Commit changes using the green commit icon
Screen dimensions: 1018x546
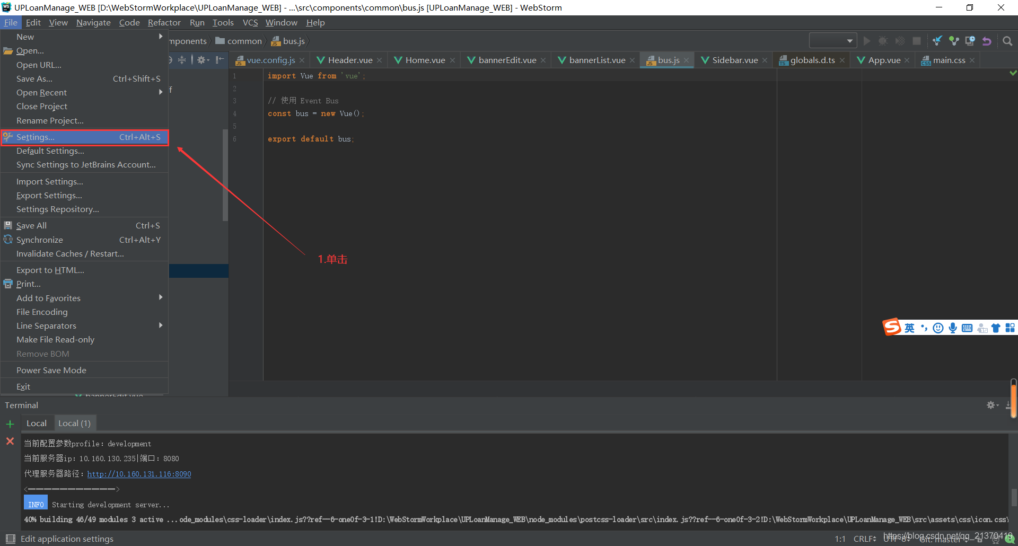coord(954,41)
